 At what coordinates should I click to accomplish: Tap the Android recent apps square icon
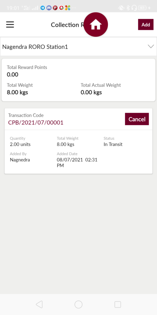click(118, 304)
